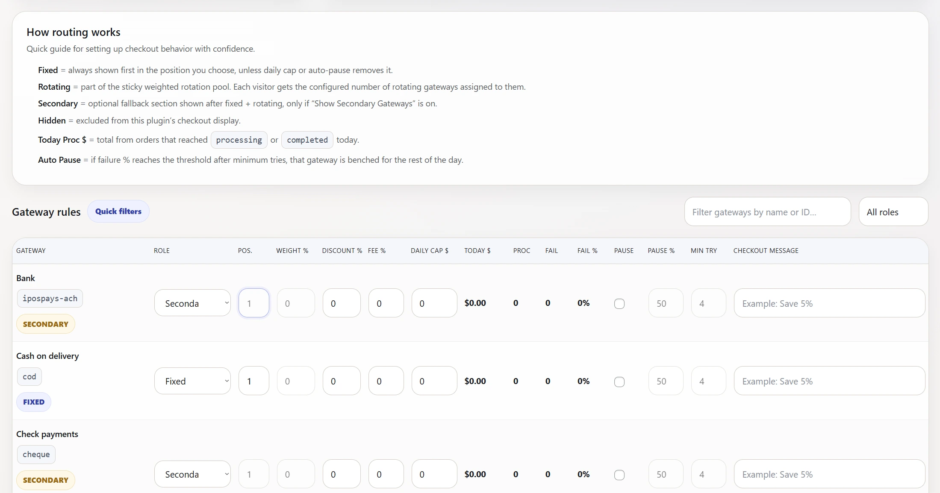
Task: Select the cheque gateway ID pill
Action: (x=36, y=454)
